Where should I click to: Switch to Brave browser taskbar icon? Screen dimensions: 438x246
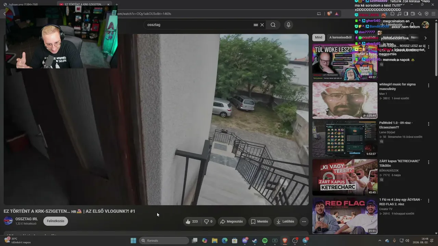click(x=285, y=241)
